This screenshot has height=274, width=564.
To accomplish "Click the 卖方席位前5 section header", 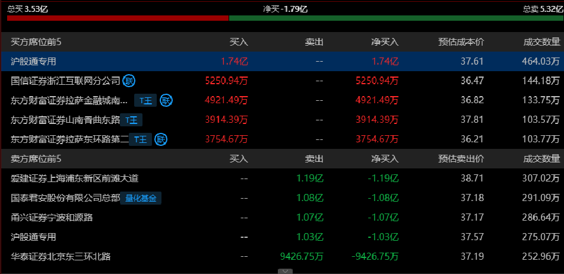I will (x=36, y=159).
